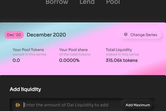Open the Change Series selector
This screenshot has width=166, height=111.
point(141,35)
